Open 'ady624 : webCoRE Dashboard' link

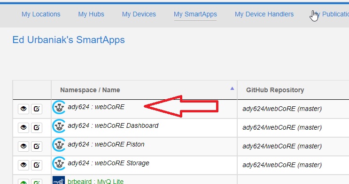point(113,125)
